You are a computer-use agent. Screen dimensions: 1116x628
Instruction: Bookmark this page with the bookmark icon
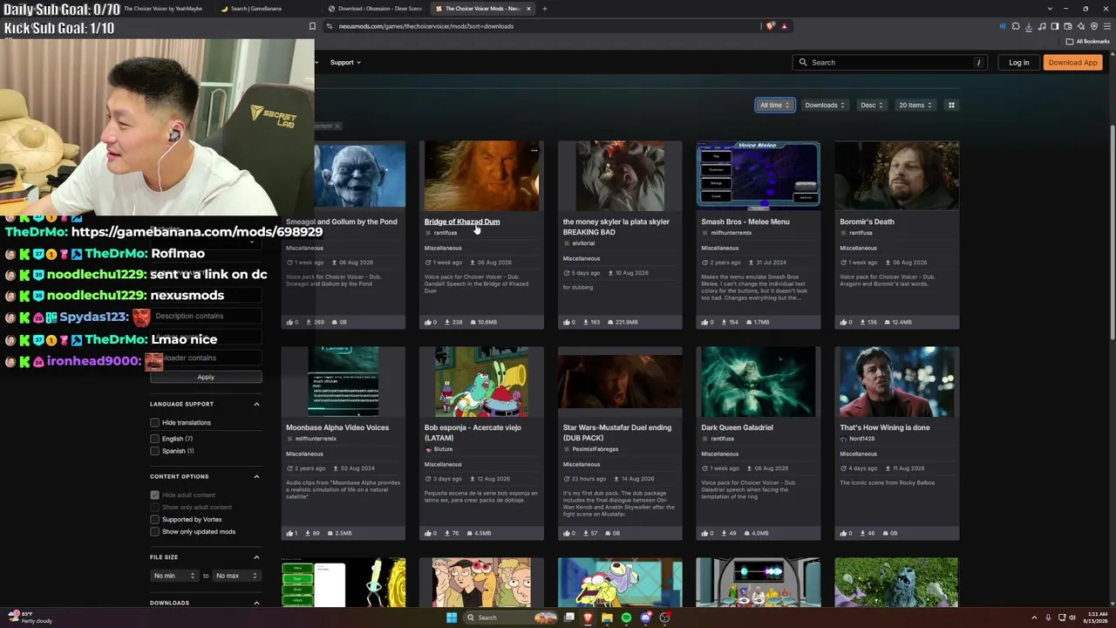click(x=312, y=26)
